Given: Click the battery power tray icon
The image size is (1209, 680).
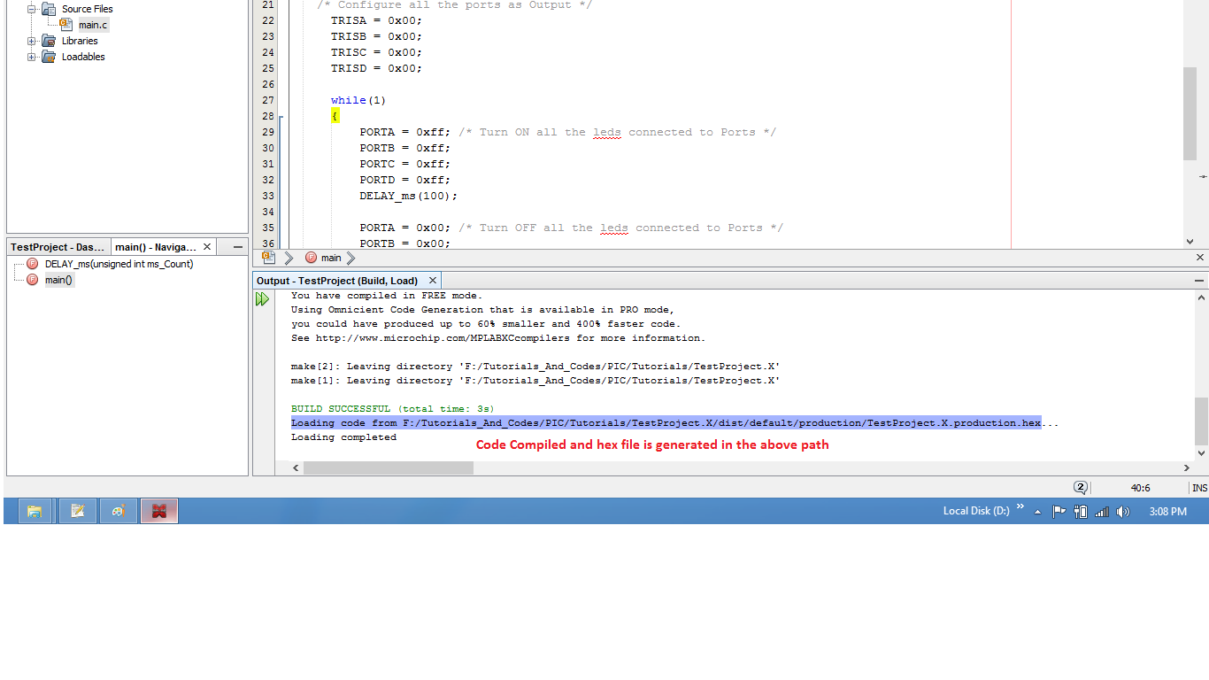Looking at the screenshot, I should 1081,512.
